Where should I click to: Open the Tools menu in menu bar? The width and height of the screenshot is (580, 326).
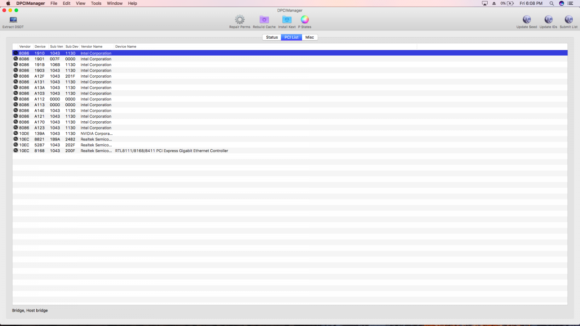click(96, 3)
